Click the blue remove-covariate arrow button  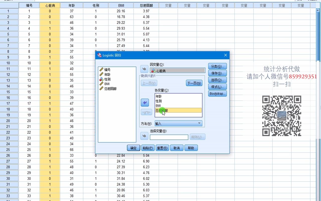pos(145,103)
